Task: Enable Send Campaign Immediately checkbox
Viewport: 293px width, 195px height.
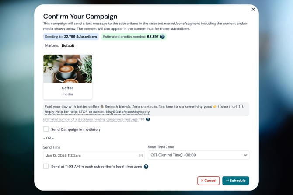Action: tap(46, 129)
